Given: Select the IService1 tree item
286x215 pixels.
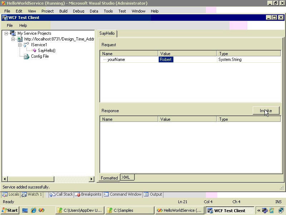Looking at the screenshot, I should click(39, 45).
